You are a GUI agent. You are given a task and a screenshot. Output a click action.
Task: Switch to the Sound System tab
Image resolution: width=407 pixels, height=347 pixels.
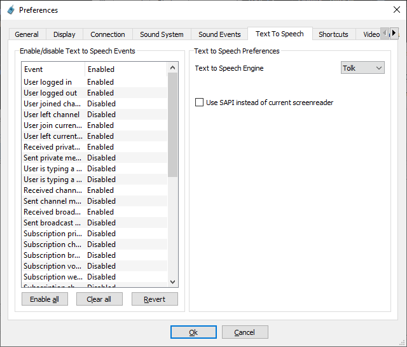[162, 34]
